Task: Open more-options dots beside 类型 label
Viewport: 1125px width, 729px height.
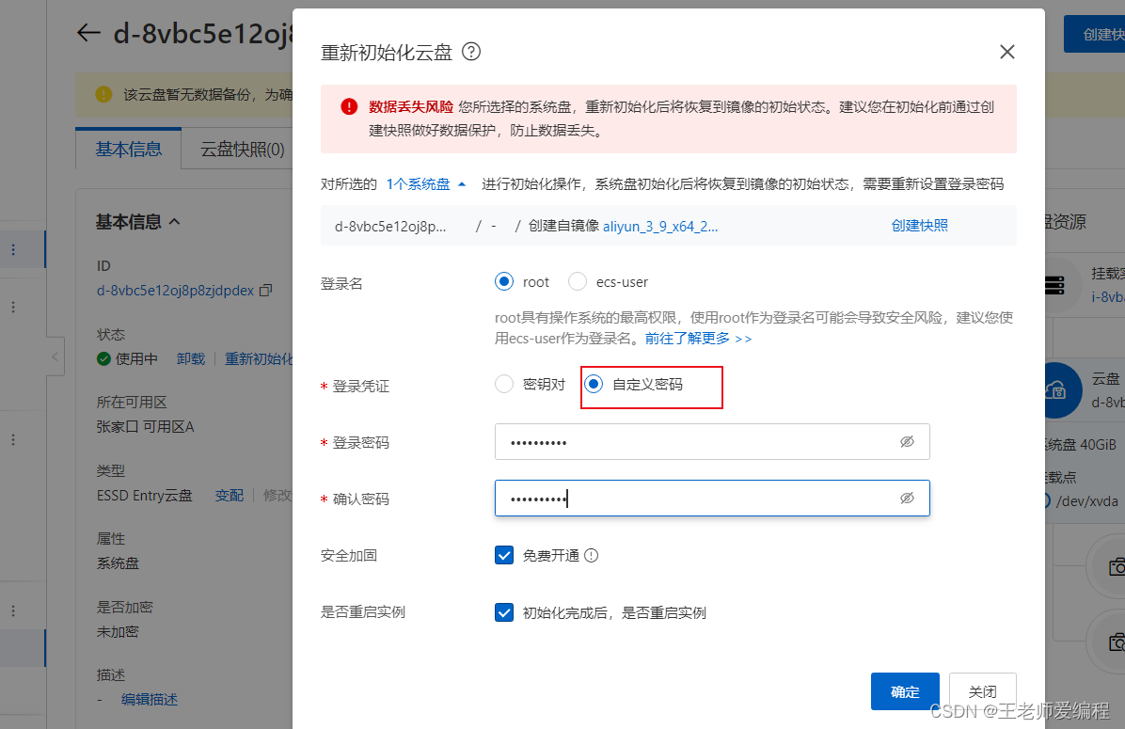Action: (13, 439)
